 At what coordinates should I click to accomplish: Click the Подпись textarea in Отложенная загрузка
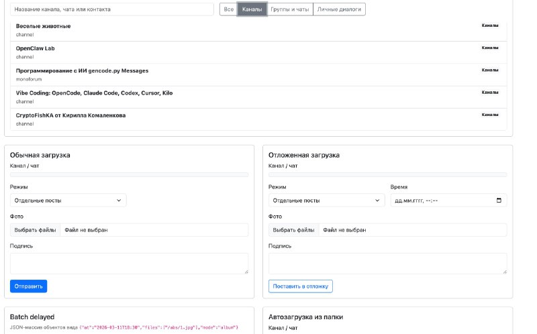[x=387, y=263]
